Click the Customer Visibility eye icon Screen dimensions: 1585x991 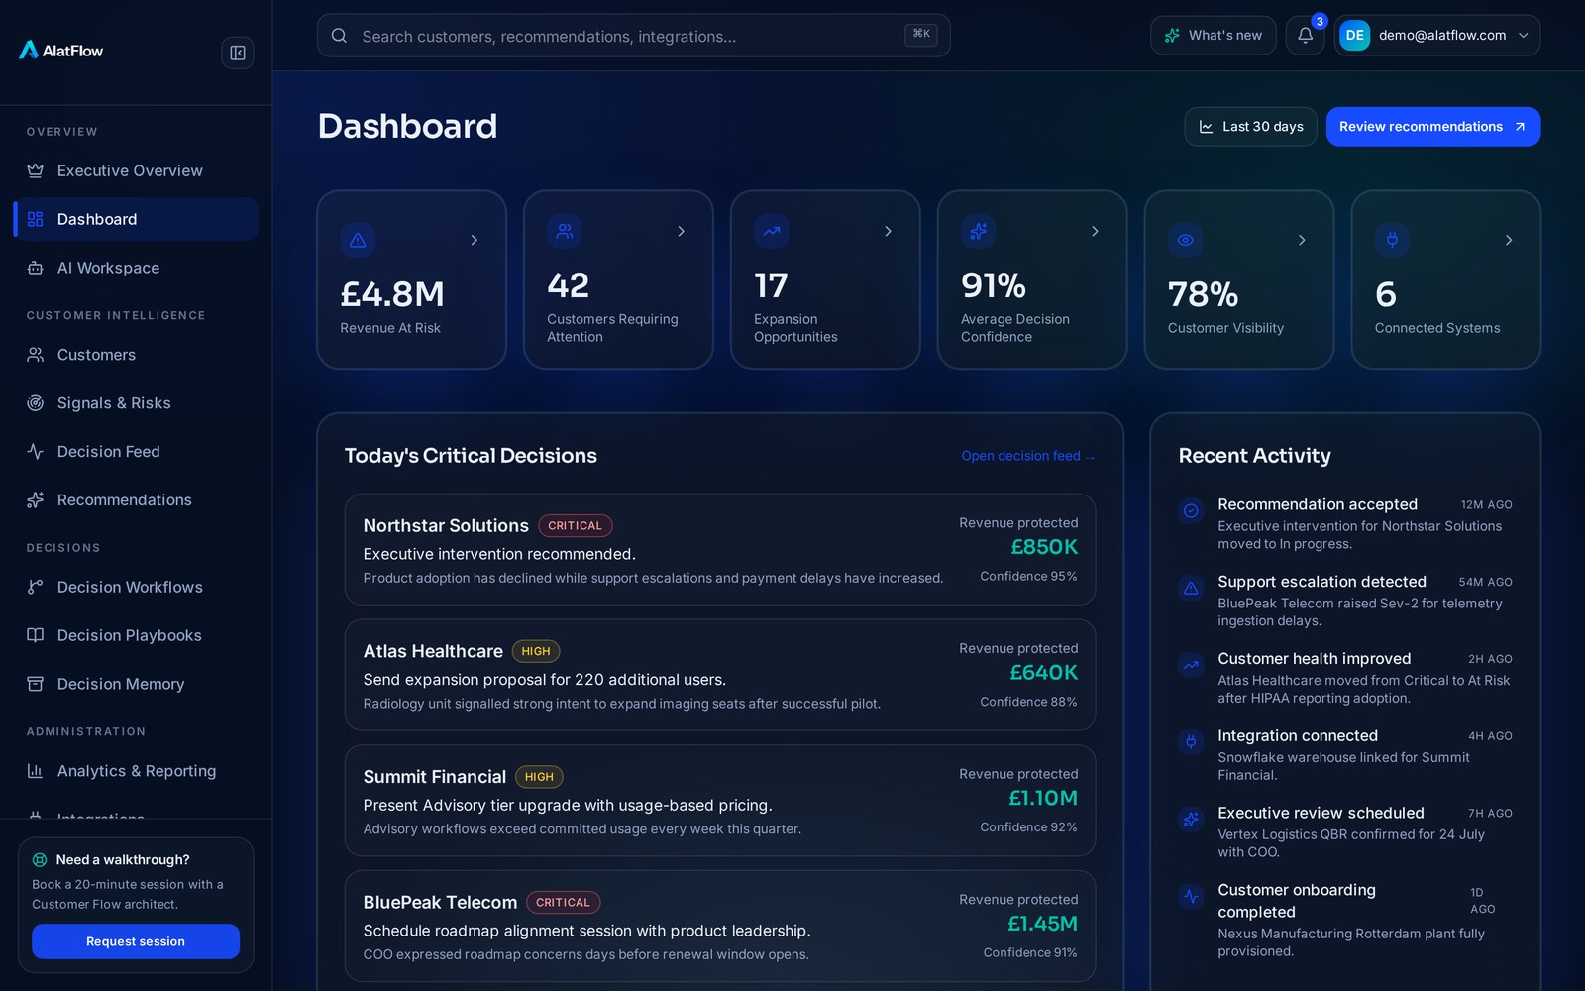pos(1186,240)
